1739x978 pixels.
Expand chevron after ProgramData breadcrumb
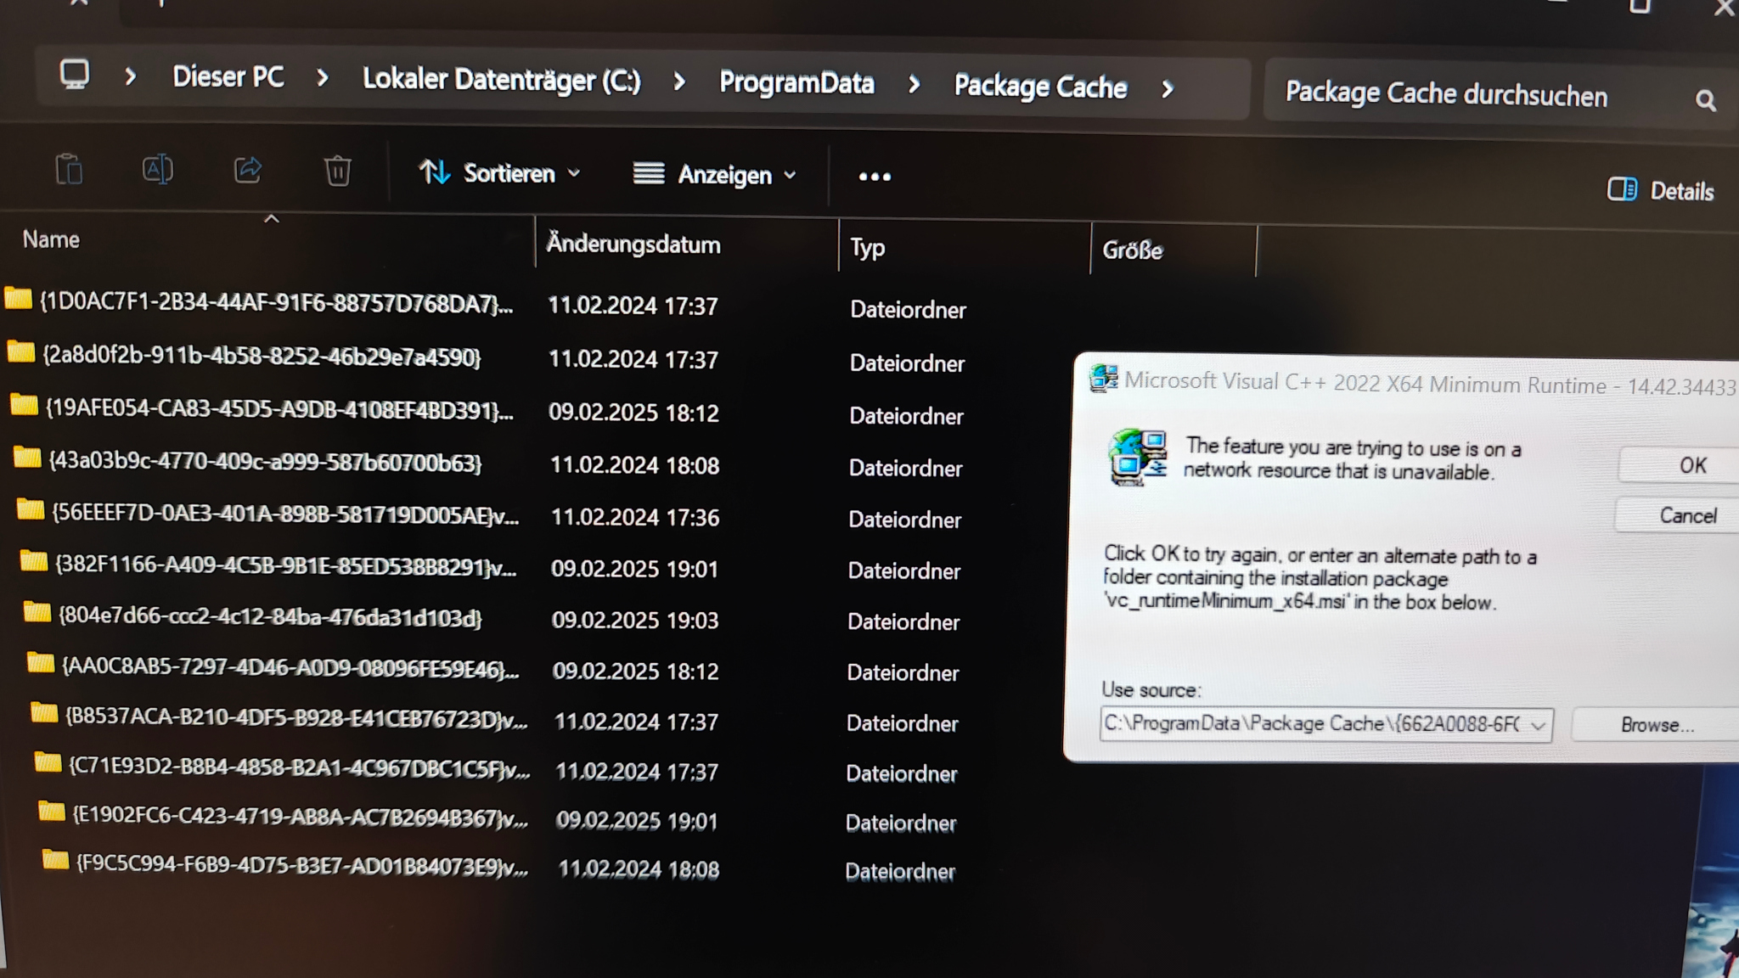[914, 85]
